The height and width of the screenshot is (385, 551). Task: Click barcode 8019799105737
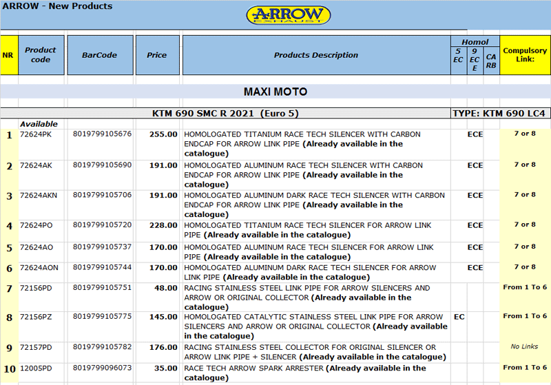[x=102, y=247]
